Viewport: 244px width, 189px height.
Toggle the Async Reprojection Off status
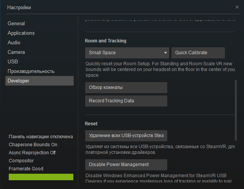(x=32, y=153)
